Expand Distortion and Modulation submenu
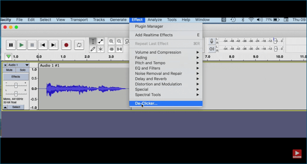Screen dimensions: 307x164 tap(166, 84)
